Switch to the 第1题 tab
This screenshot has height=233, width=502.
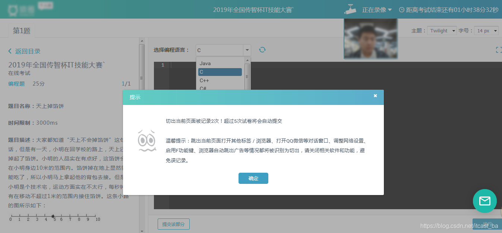tap(21, 31)
